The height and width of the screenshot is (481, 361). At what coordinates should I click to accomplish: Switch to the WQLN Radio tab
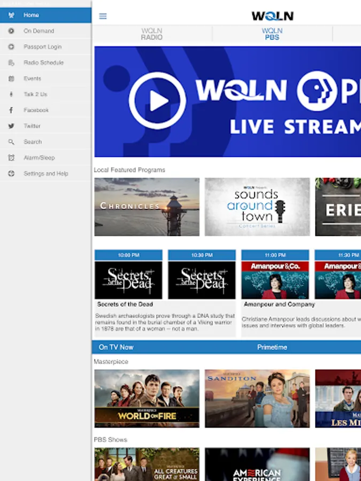coord(152,34)
